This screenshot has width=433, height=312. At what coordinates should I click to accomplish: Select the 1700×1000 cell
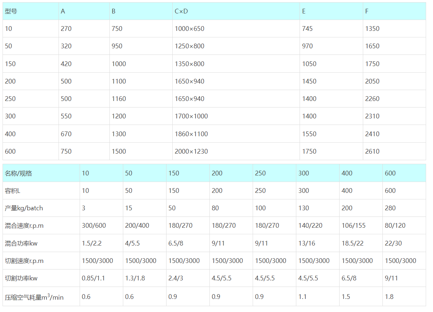point(191,116)
